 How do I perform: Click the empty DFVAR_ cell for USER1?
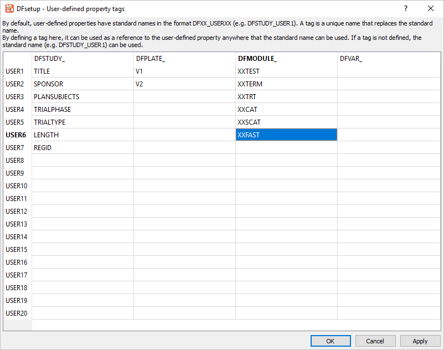click(389, 71)
